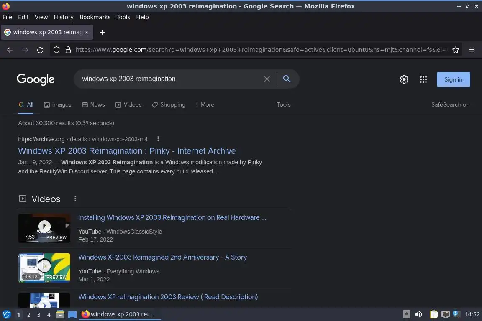Screen dimensions: 482x321
Task: Open Google quick settings gear
Action: coord(404,79)
